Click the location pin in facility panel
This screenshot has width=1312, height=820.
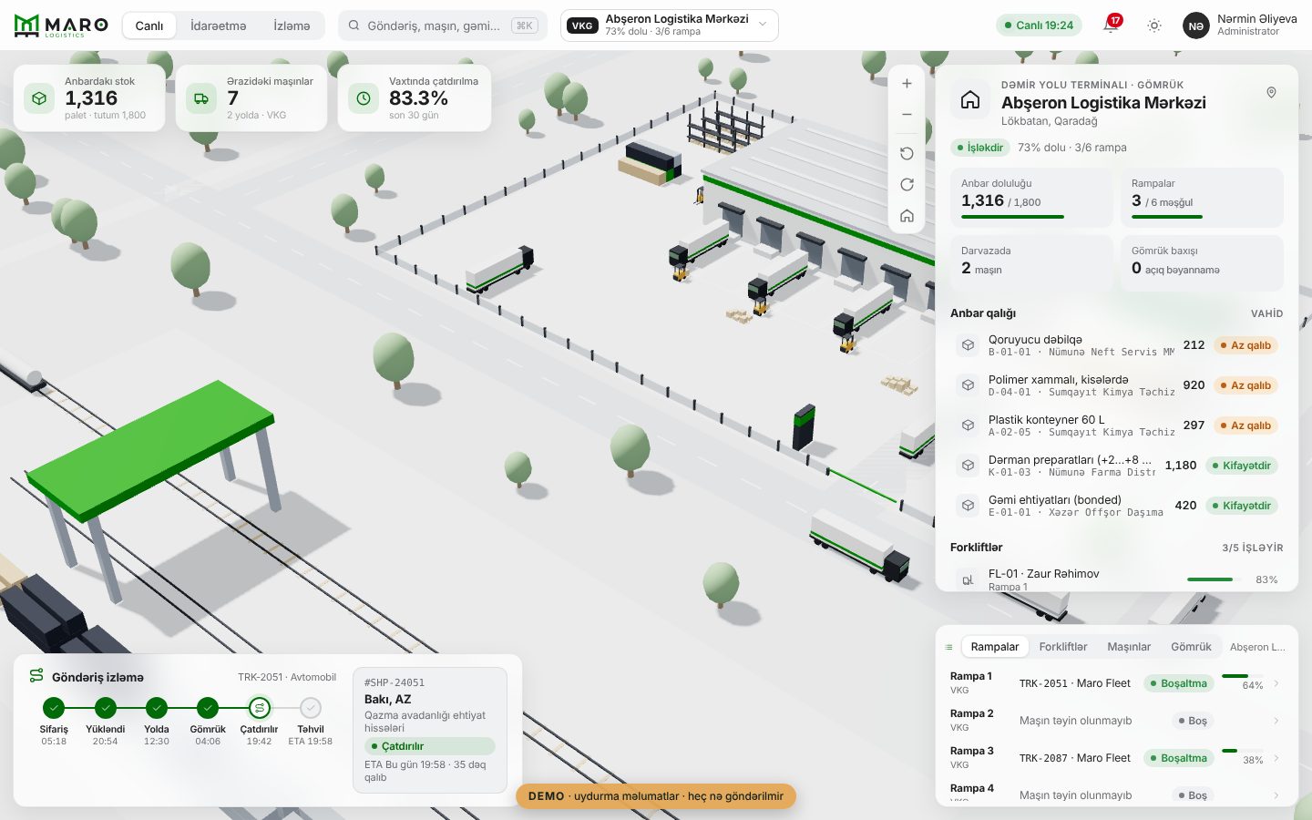click(x=1271, y=93)
